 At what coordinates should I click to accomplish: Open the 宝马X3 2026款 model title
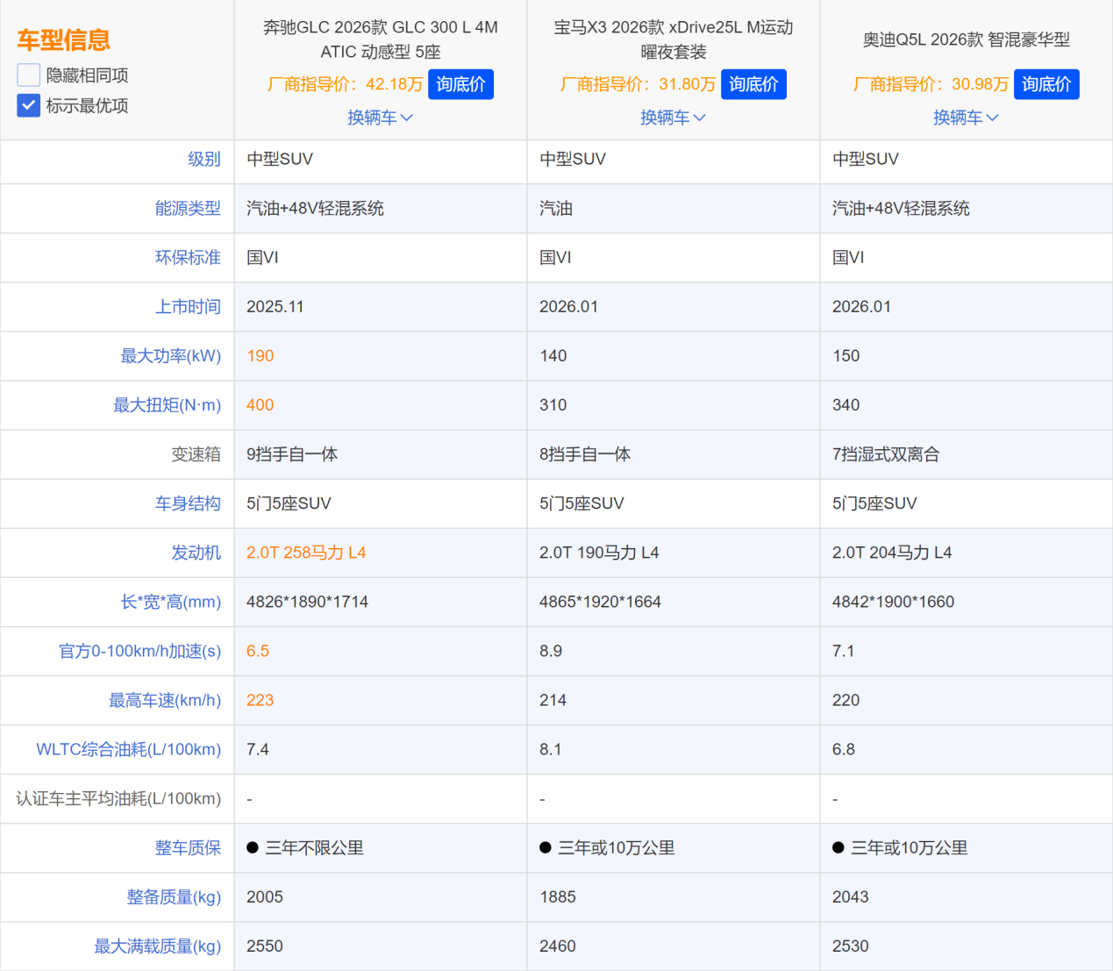pyautogui.click(x=673, y=39)
